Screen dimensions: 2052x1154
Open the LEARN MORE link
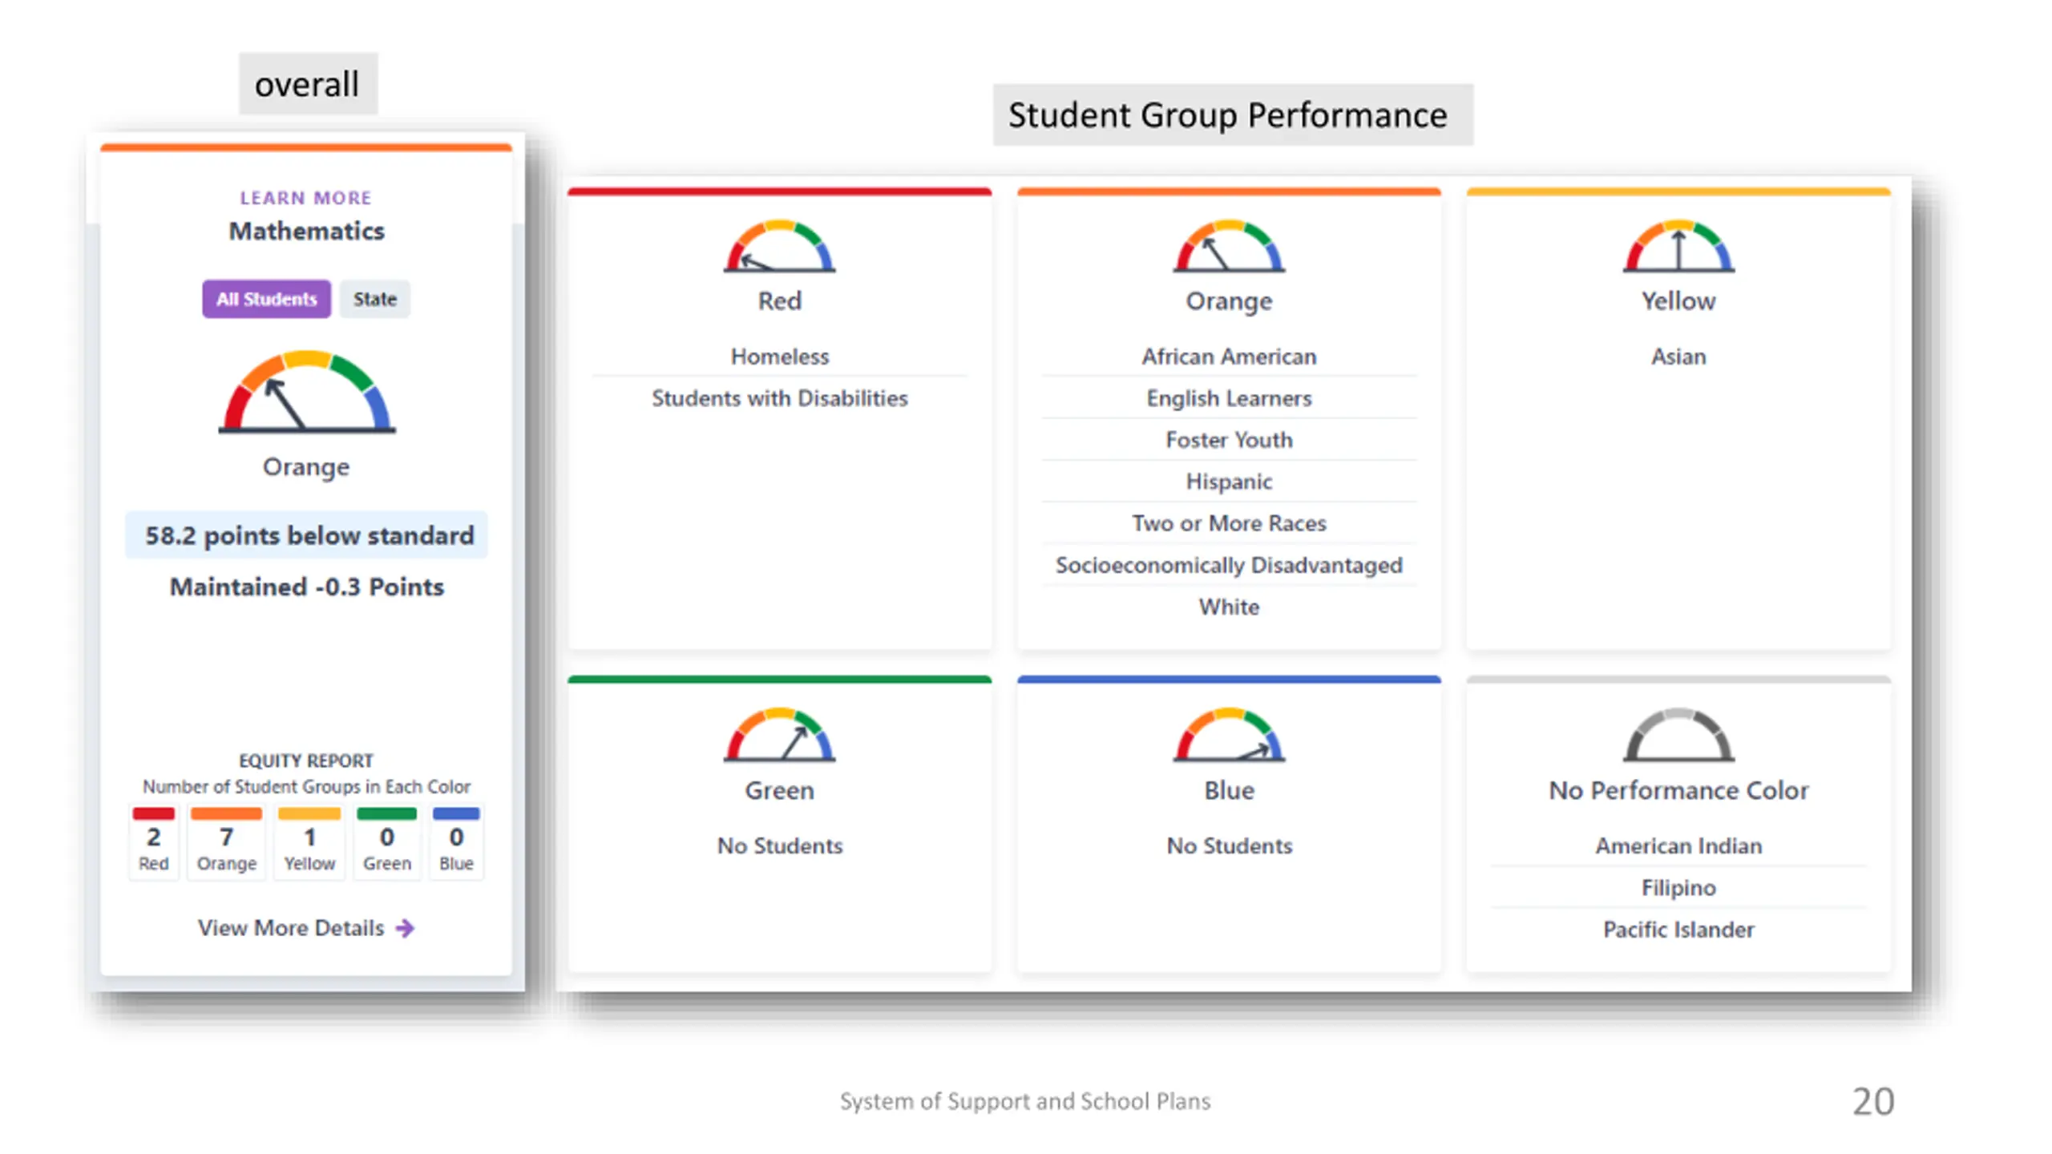coord(306,198)
